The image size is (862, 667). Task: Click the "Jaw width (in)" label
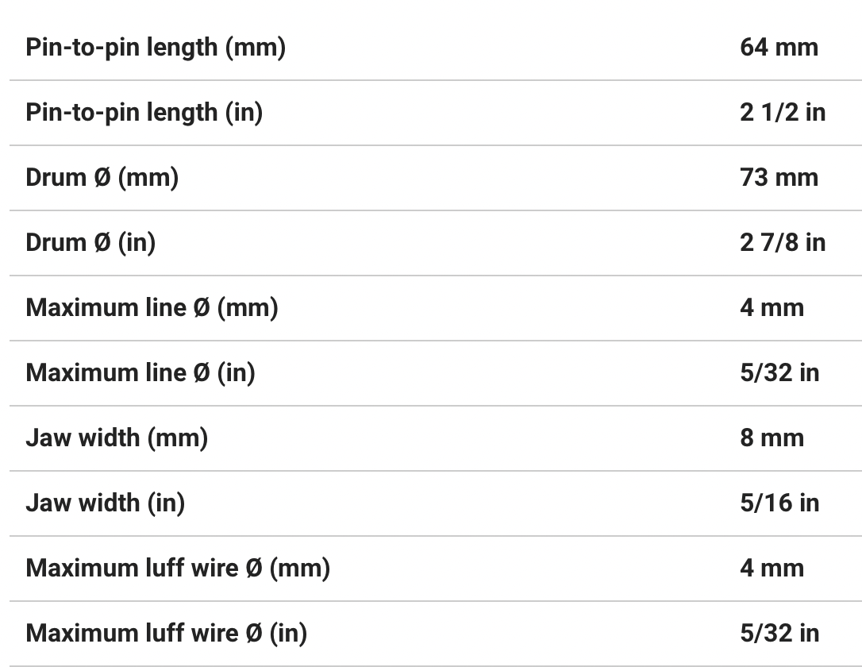[105, 503]
